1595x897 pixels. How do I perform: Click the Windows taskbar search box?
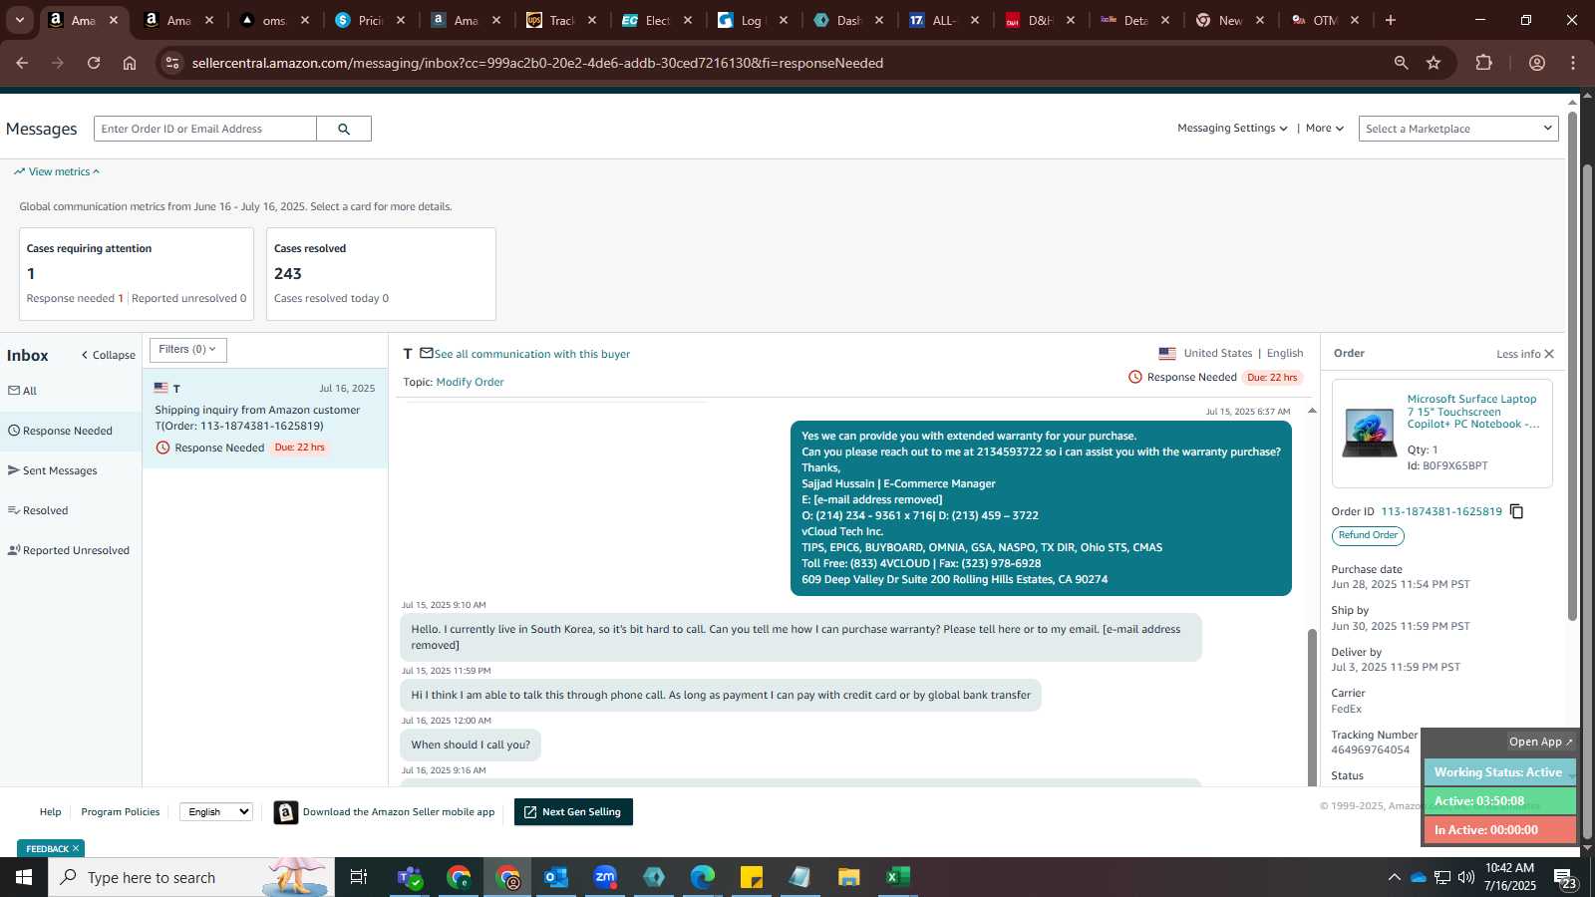(x=191, y=877)
